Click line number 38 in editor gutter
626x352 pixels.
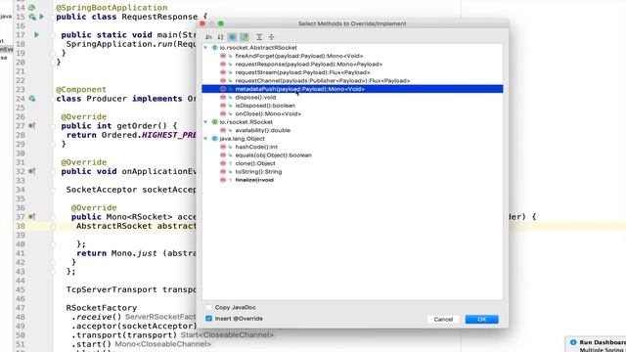(x=21, y=226)
